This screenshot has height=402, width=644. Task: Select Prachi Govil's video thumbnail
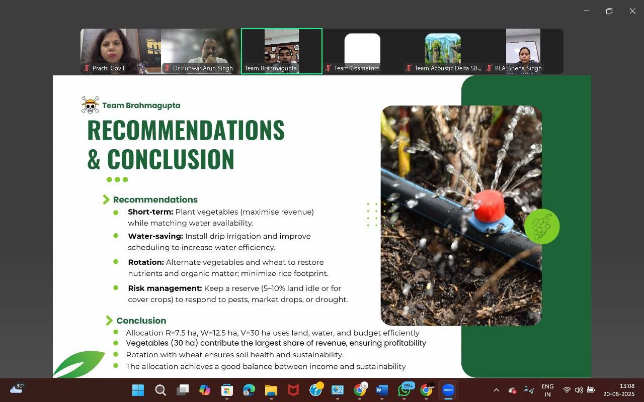pos(121,51)
